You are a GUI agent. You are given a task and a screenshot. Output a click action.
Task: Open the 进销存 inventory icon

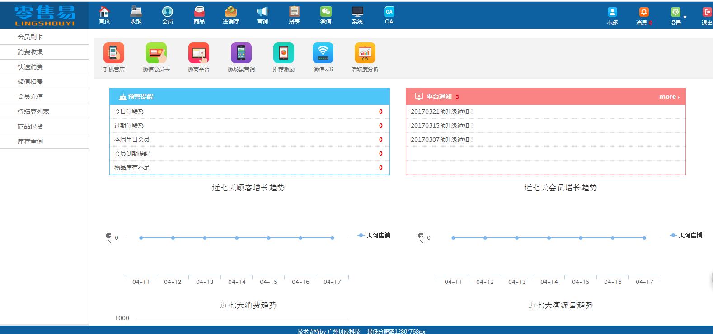pyautogui.click(x=231, y=11)
